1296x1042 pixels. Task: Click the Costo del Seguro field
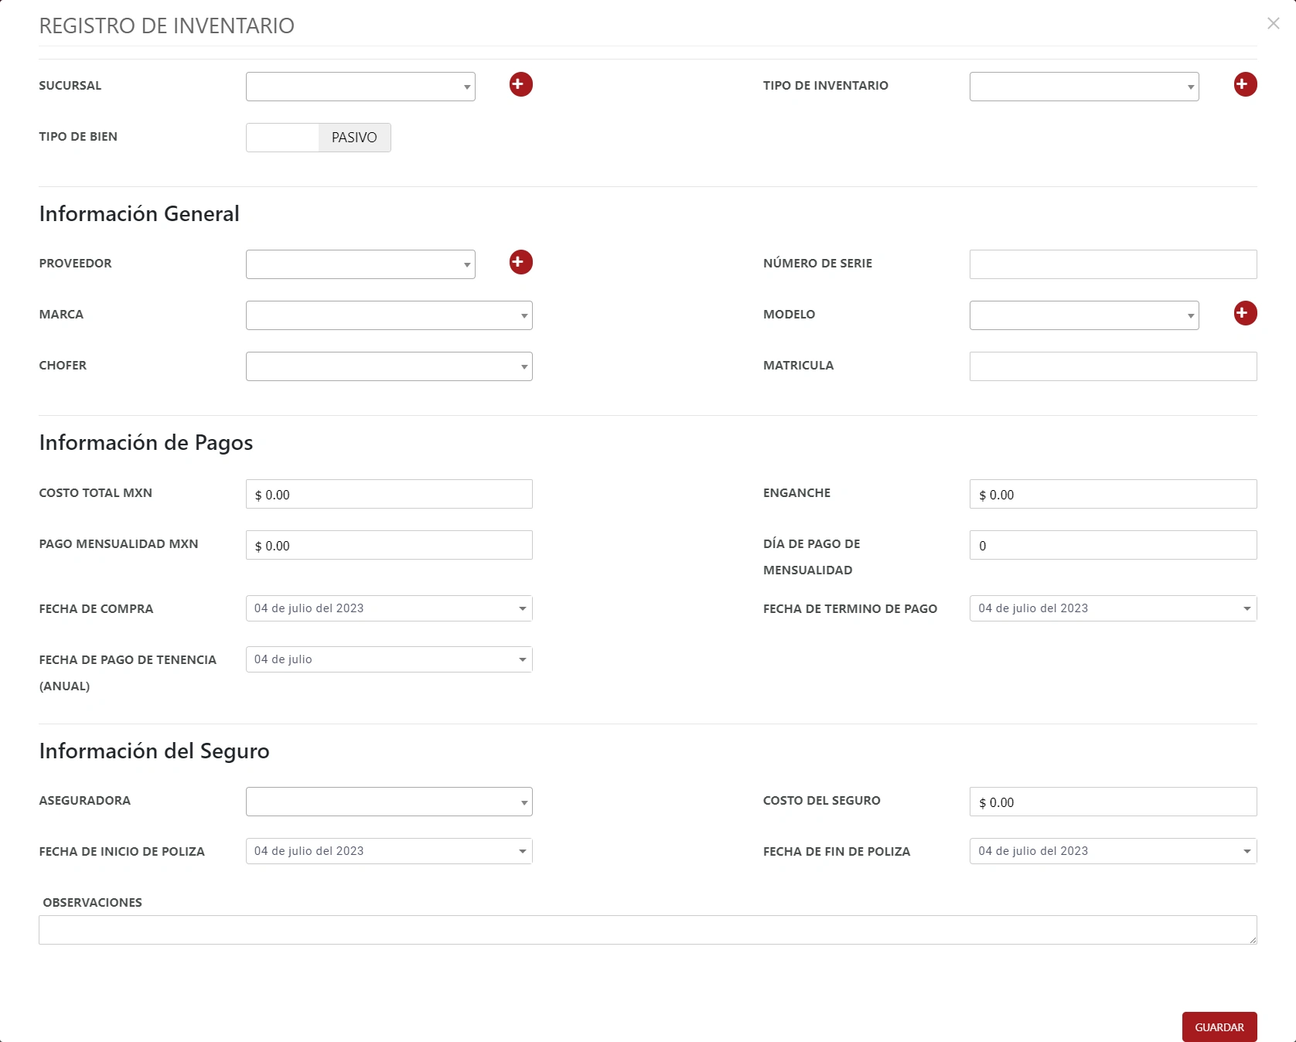tap(1113, 802)
